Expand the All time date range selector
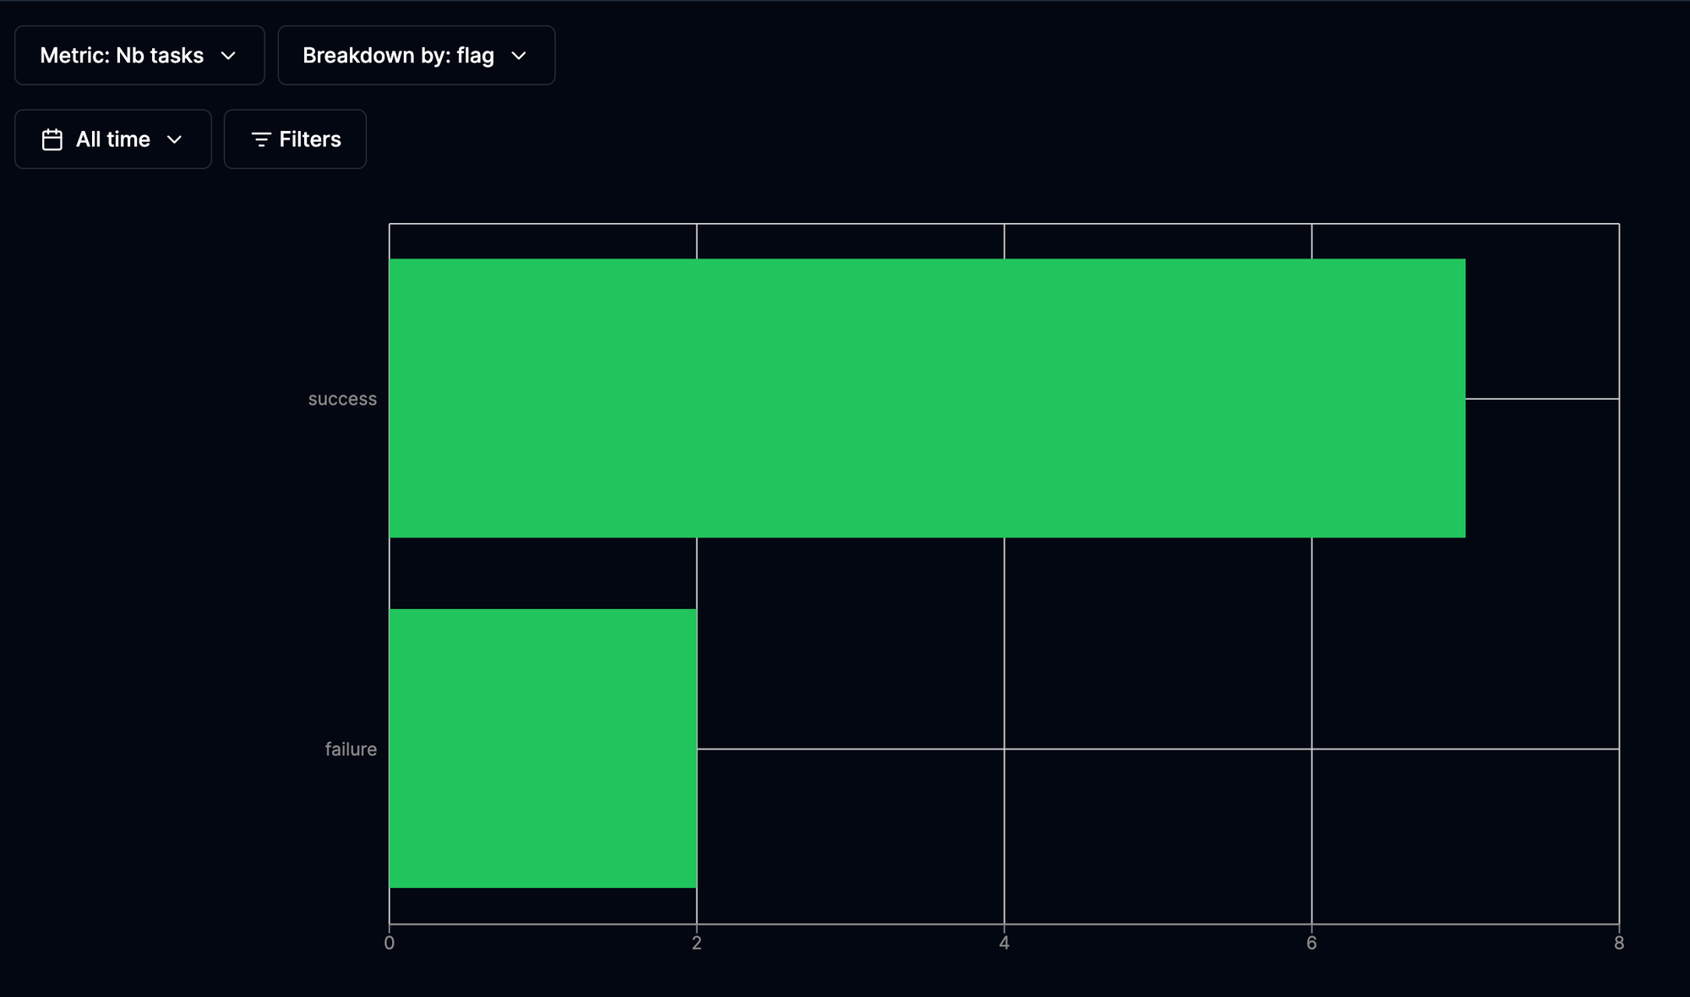 (x=112, y=139)
